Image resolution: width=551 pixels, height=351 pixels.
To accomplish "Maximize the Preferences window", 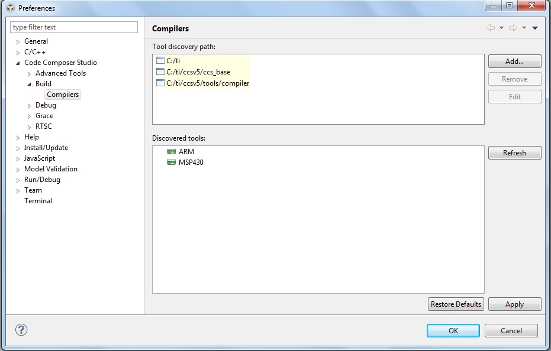I will (510, 5).
